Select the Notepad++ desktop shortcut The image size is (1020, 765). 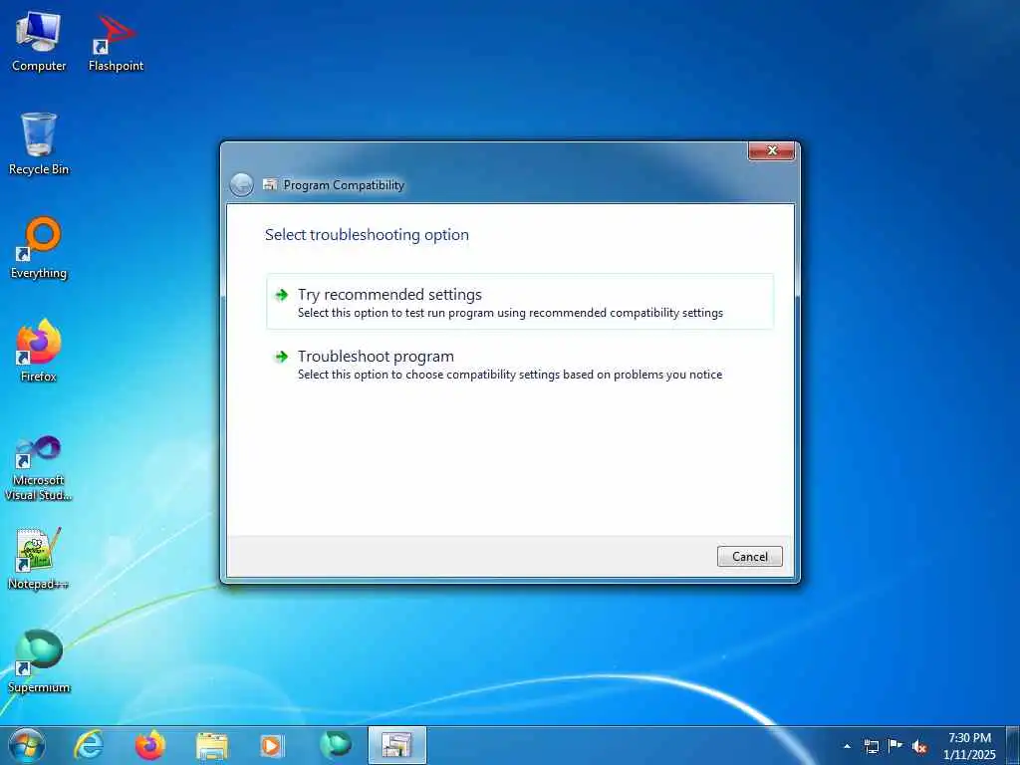pos(39,560)
